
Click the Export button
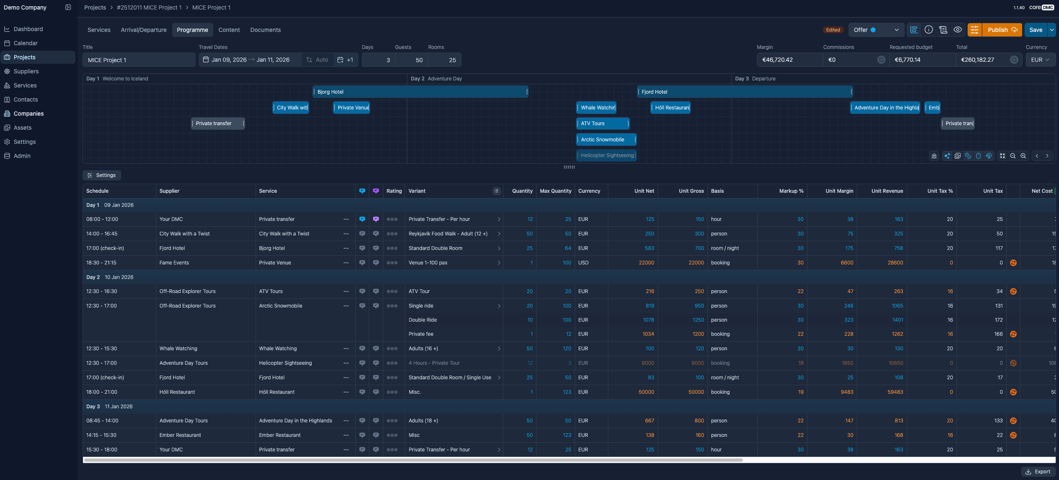[x=1038, y=472]
